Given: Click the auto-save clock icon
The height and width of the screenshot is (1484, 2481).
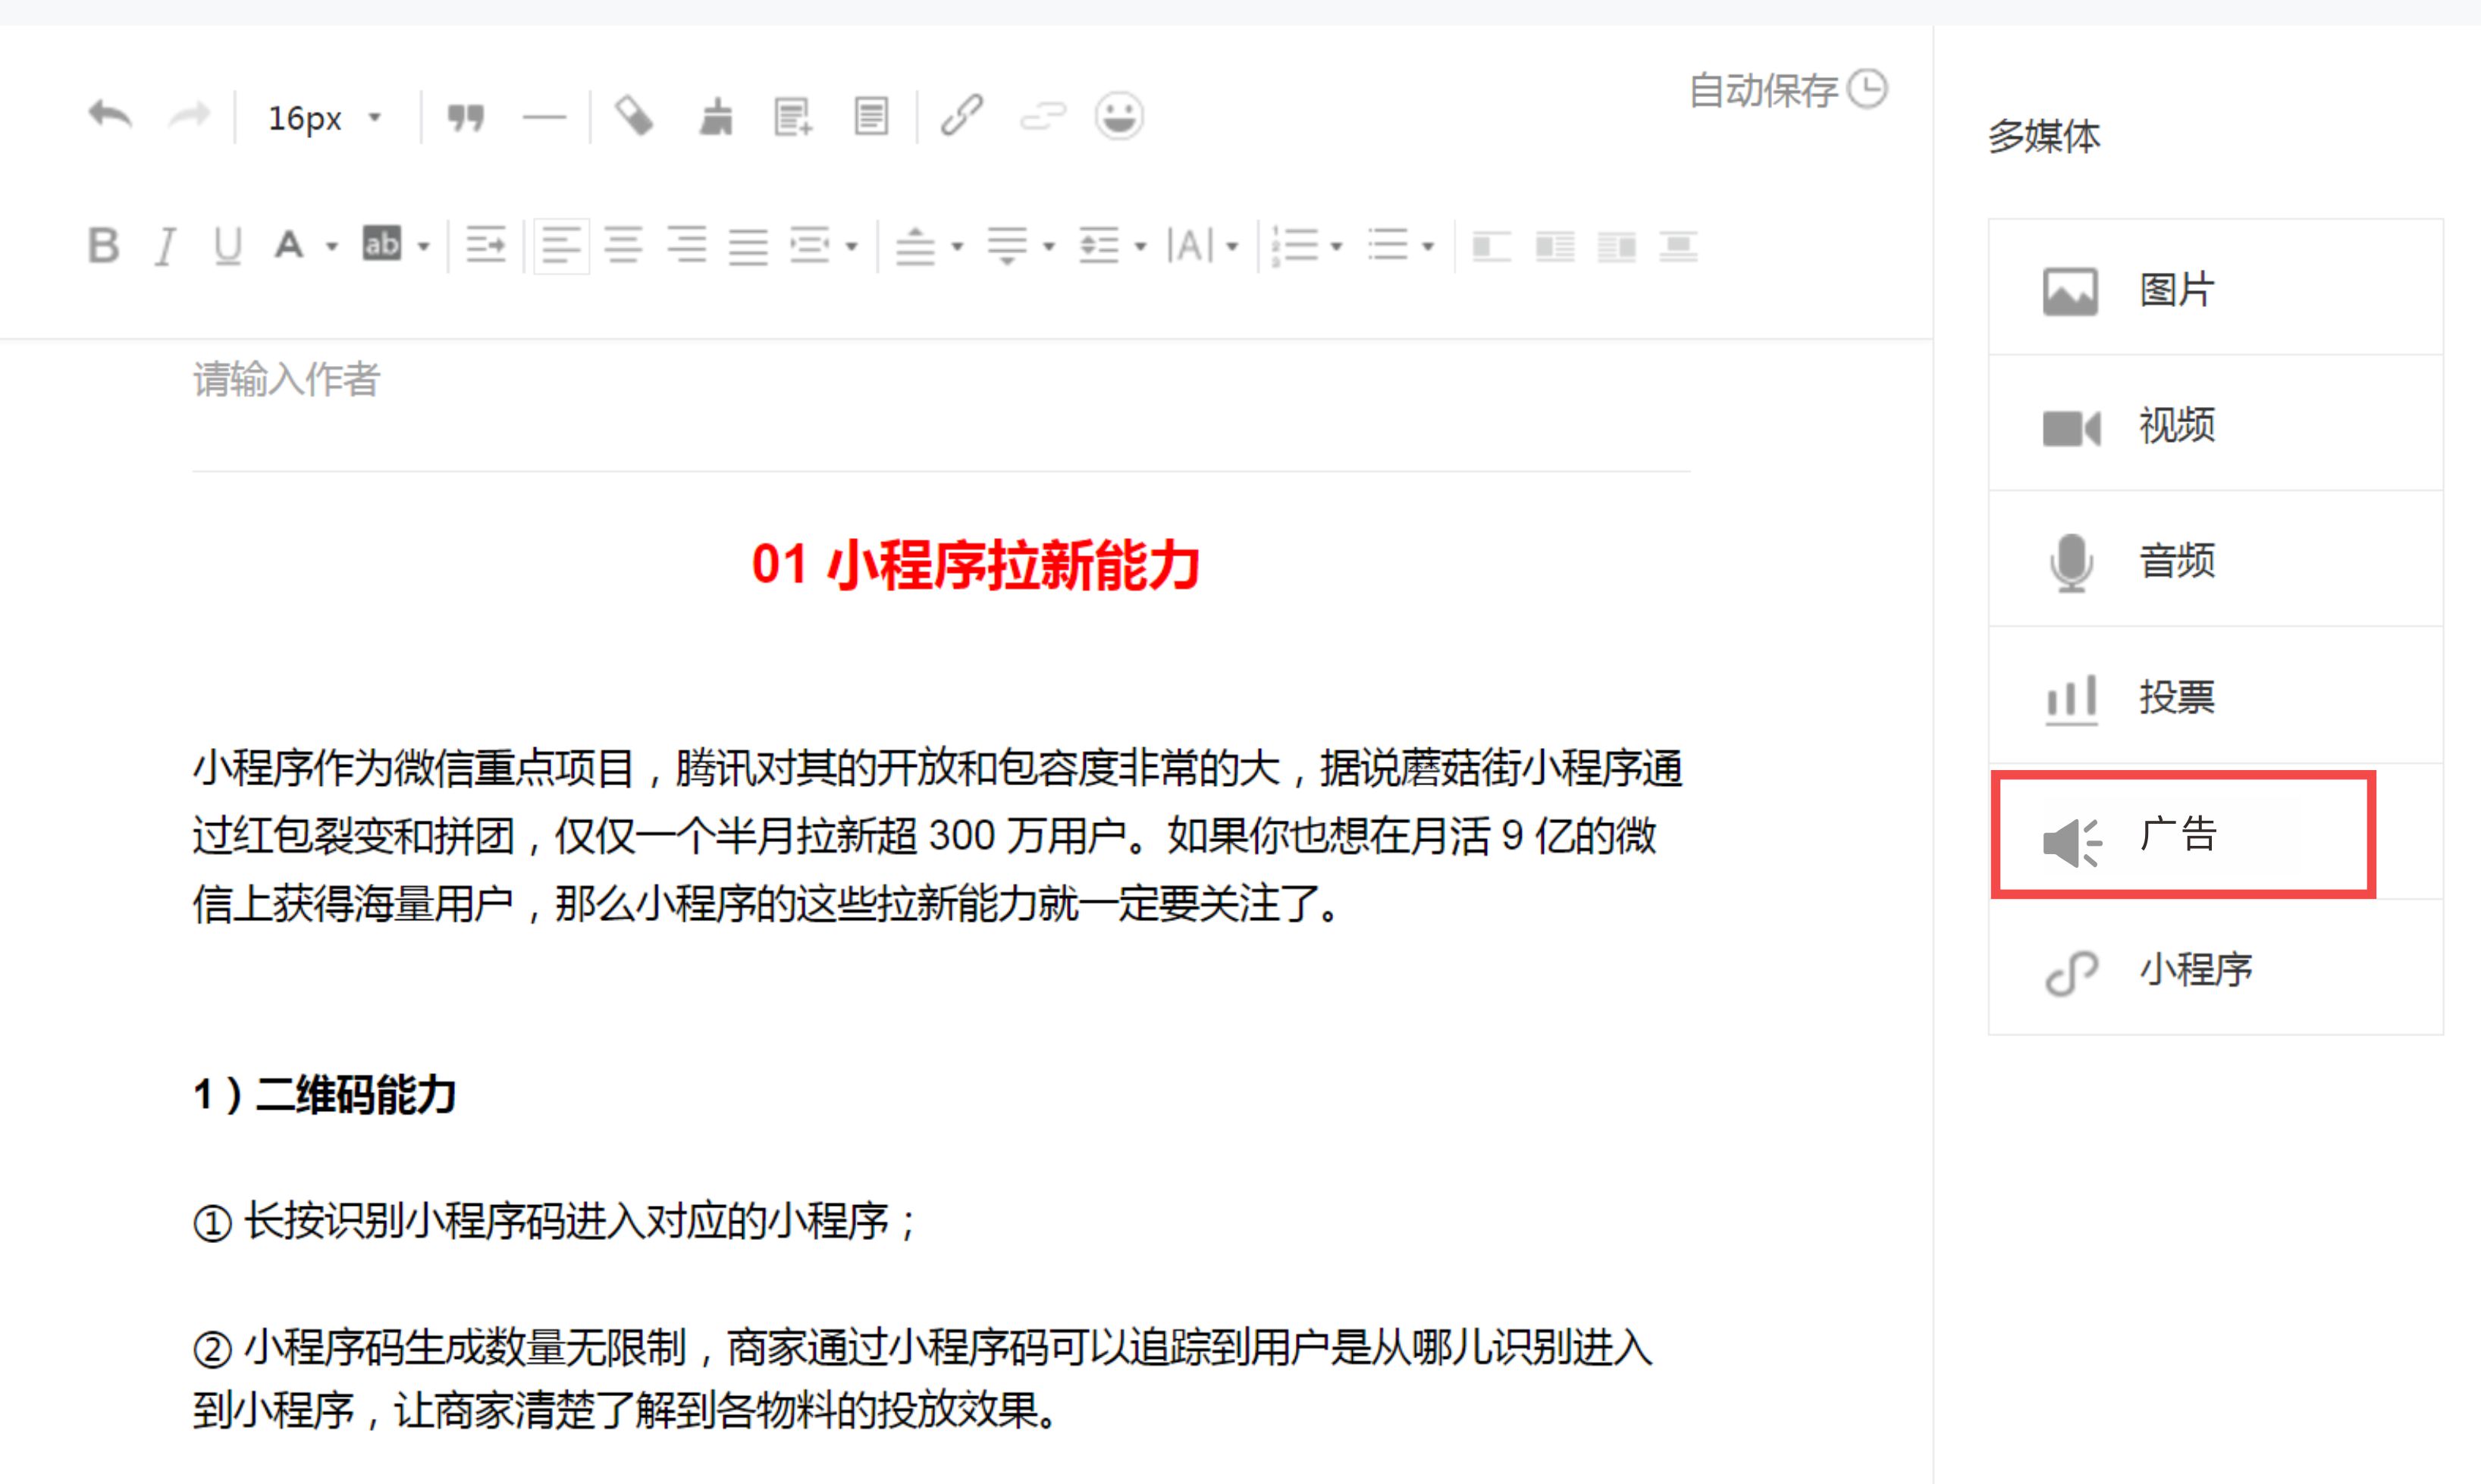Looking at the screenshot, I should tap(1867, 89).
